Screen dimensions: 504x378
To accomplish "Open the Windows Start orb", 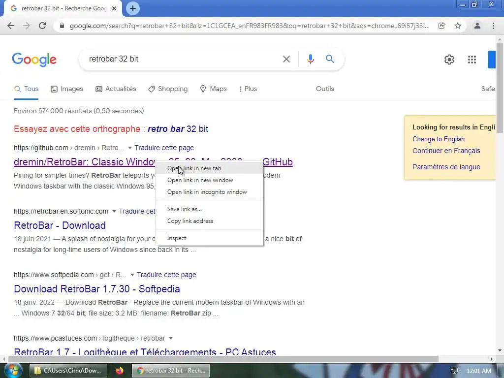I will click(12, 371).
